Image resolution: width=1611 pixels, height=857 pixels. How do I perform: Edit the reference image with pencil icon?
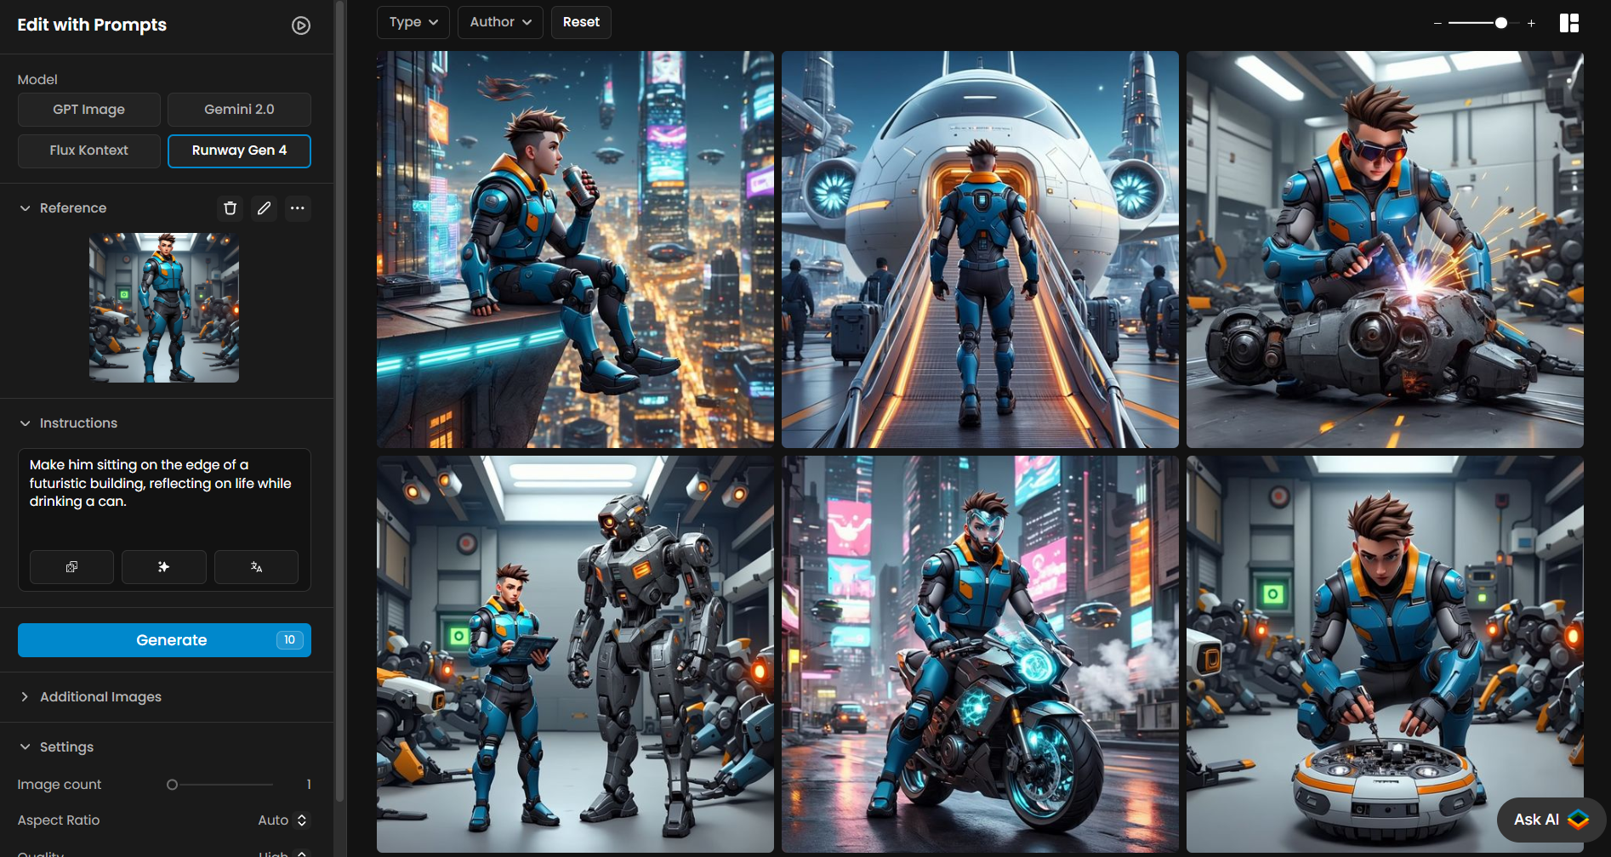(265, 208)
